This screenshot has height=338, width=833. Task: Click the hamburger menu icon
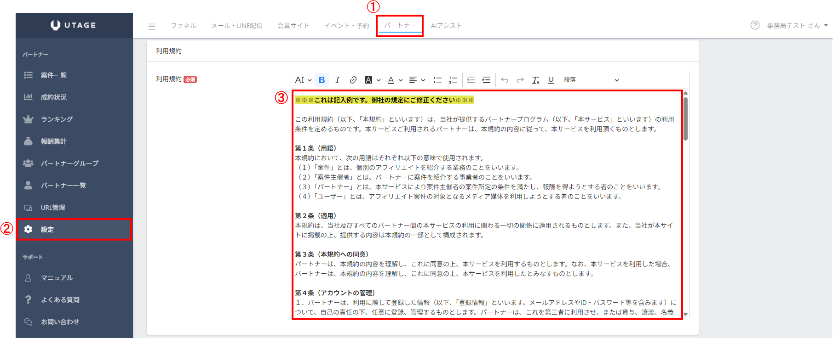(x=152, y=26)
